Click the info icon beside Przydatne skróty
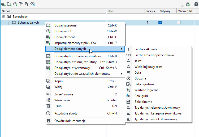This screenshot has height=137, width=199. pos(48,113)
